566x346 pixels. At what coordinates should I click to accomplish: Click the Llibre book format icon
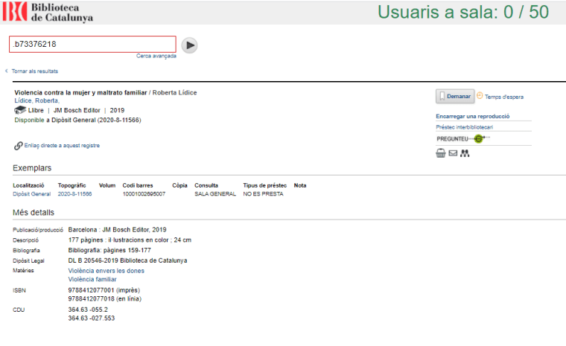(20, 110)
